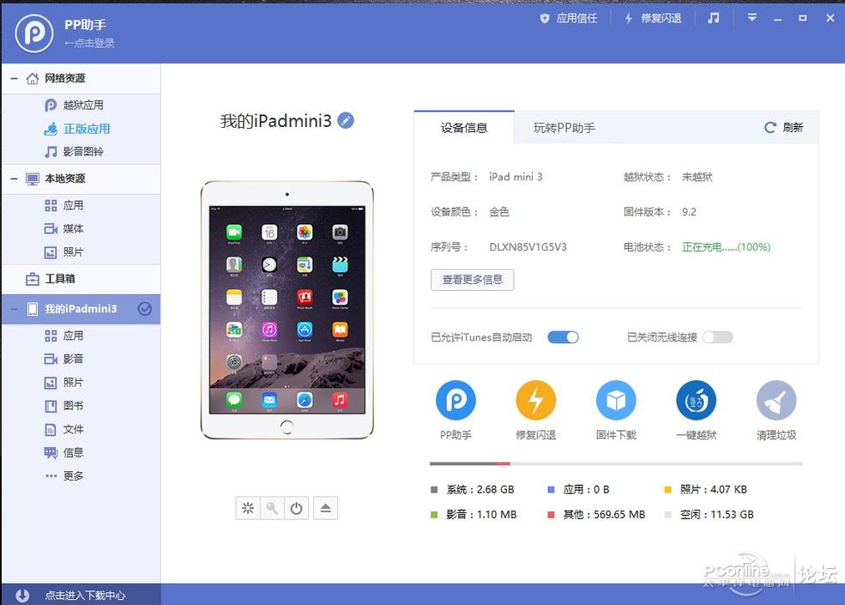Click 修复闪退 lightning in title bar
The height and width of the screenshot is (605, 845).
tap(653, 18)
